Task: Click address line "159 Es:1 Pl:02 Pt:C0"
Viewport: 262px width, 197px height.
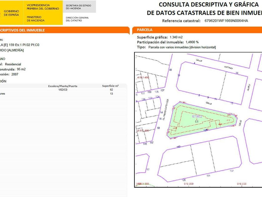Action: point(24,45)
